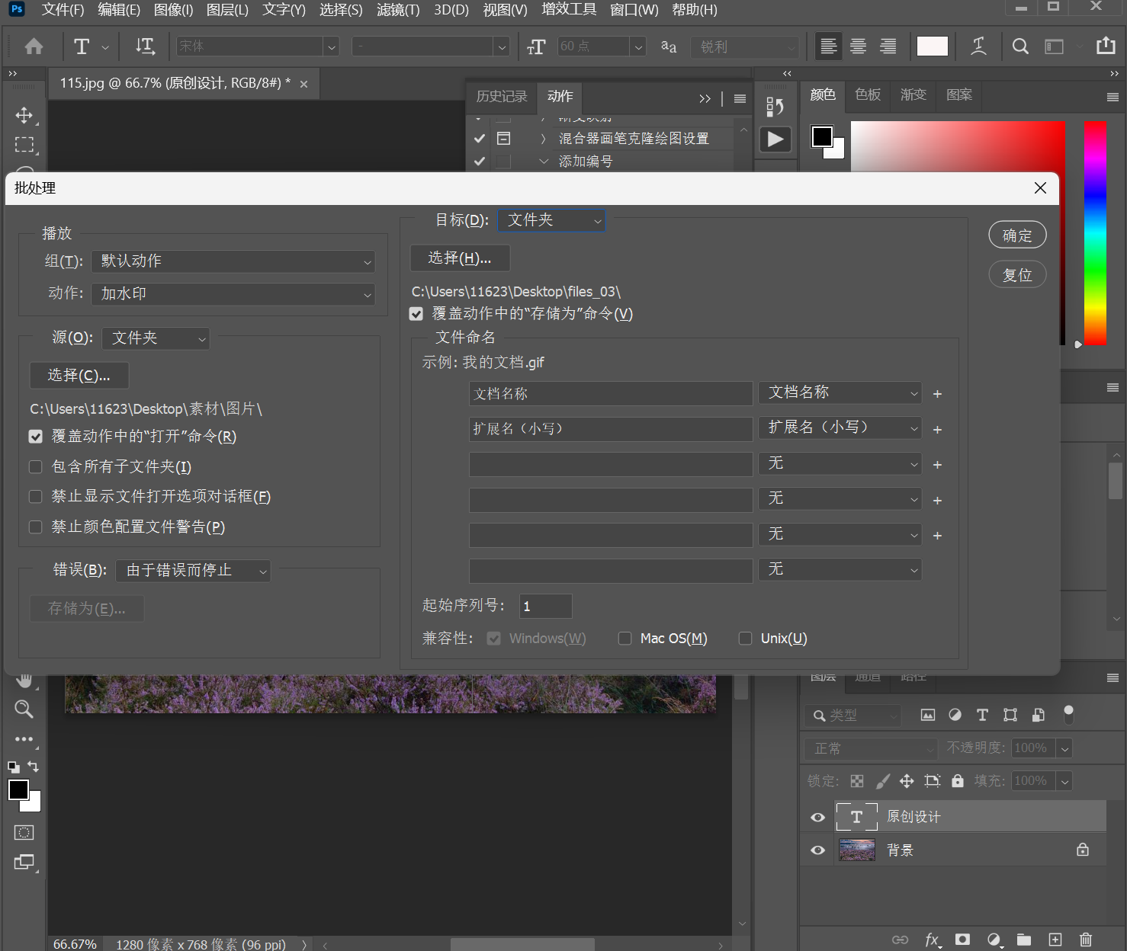Expand the 错误 dropdown 由于错误而停止
Viewport: 1127px width, 951px height.
point(194,571)
